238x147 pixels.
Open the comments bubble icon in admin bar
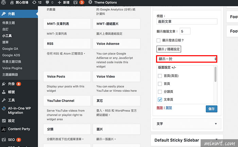48,2
